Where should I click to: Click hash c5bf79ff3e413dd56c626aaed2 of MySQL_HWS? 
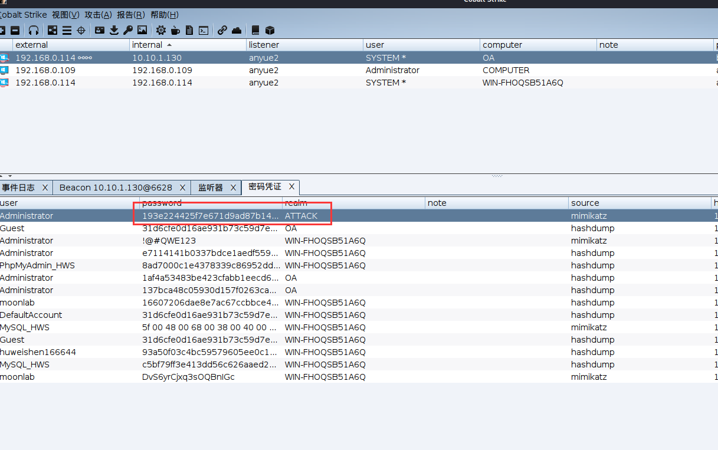click(209, 364)
